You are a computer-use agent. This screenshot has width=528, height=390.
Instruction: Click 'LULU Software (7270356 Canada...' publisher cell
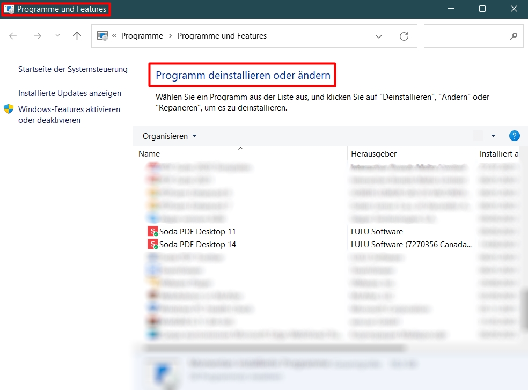click(x=411, y=245)
